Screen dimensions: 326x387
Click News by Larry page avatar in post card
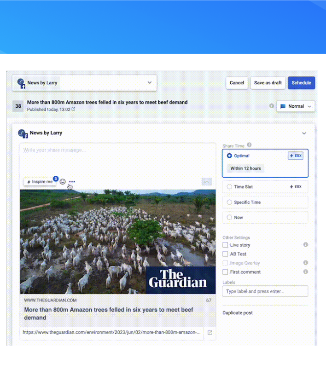tap(23, 133)
